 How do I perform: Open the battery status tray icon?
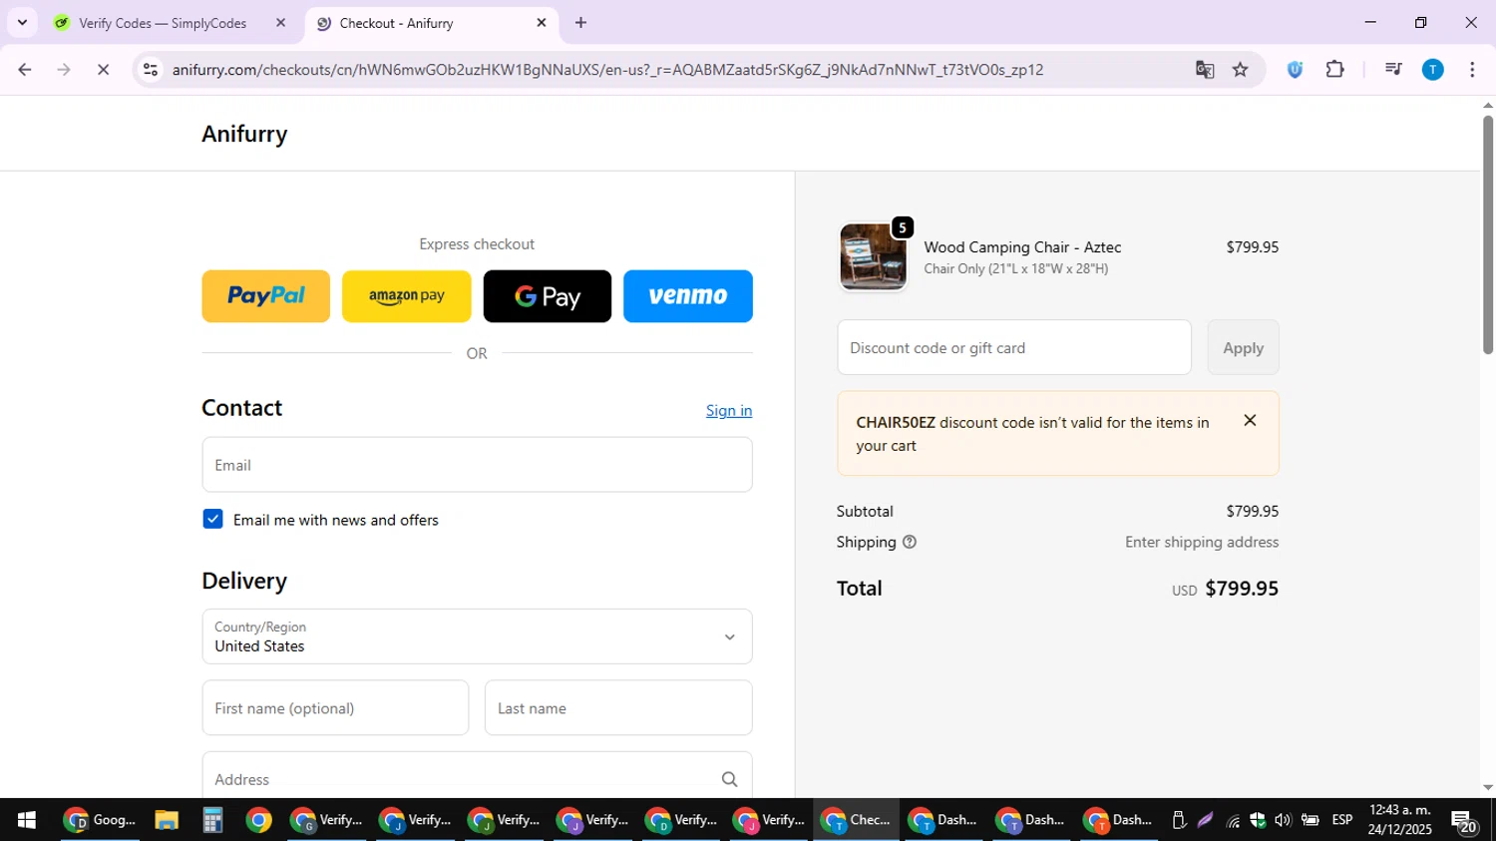[x=1309, y=820]
